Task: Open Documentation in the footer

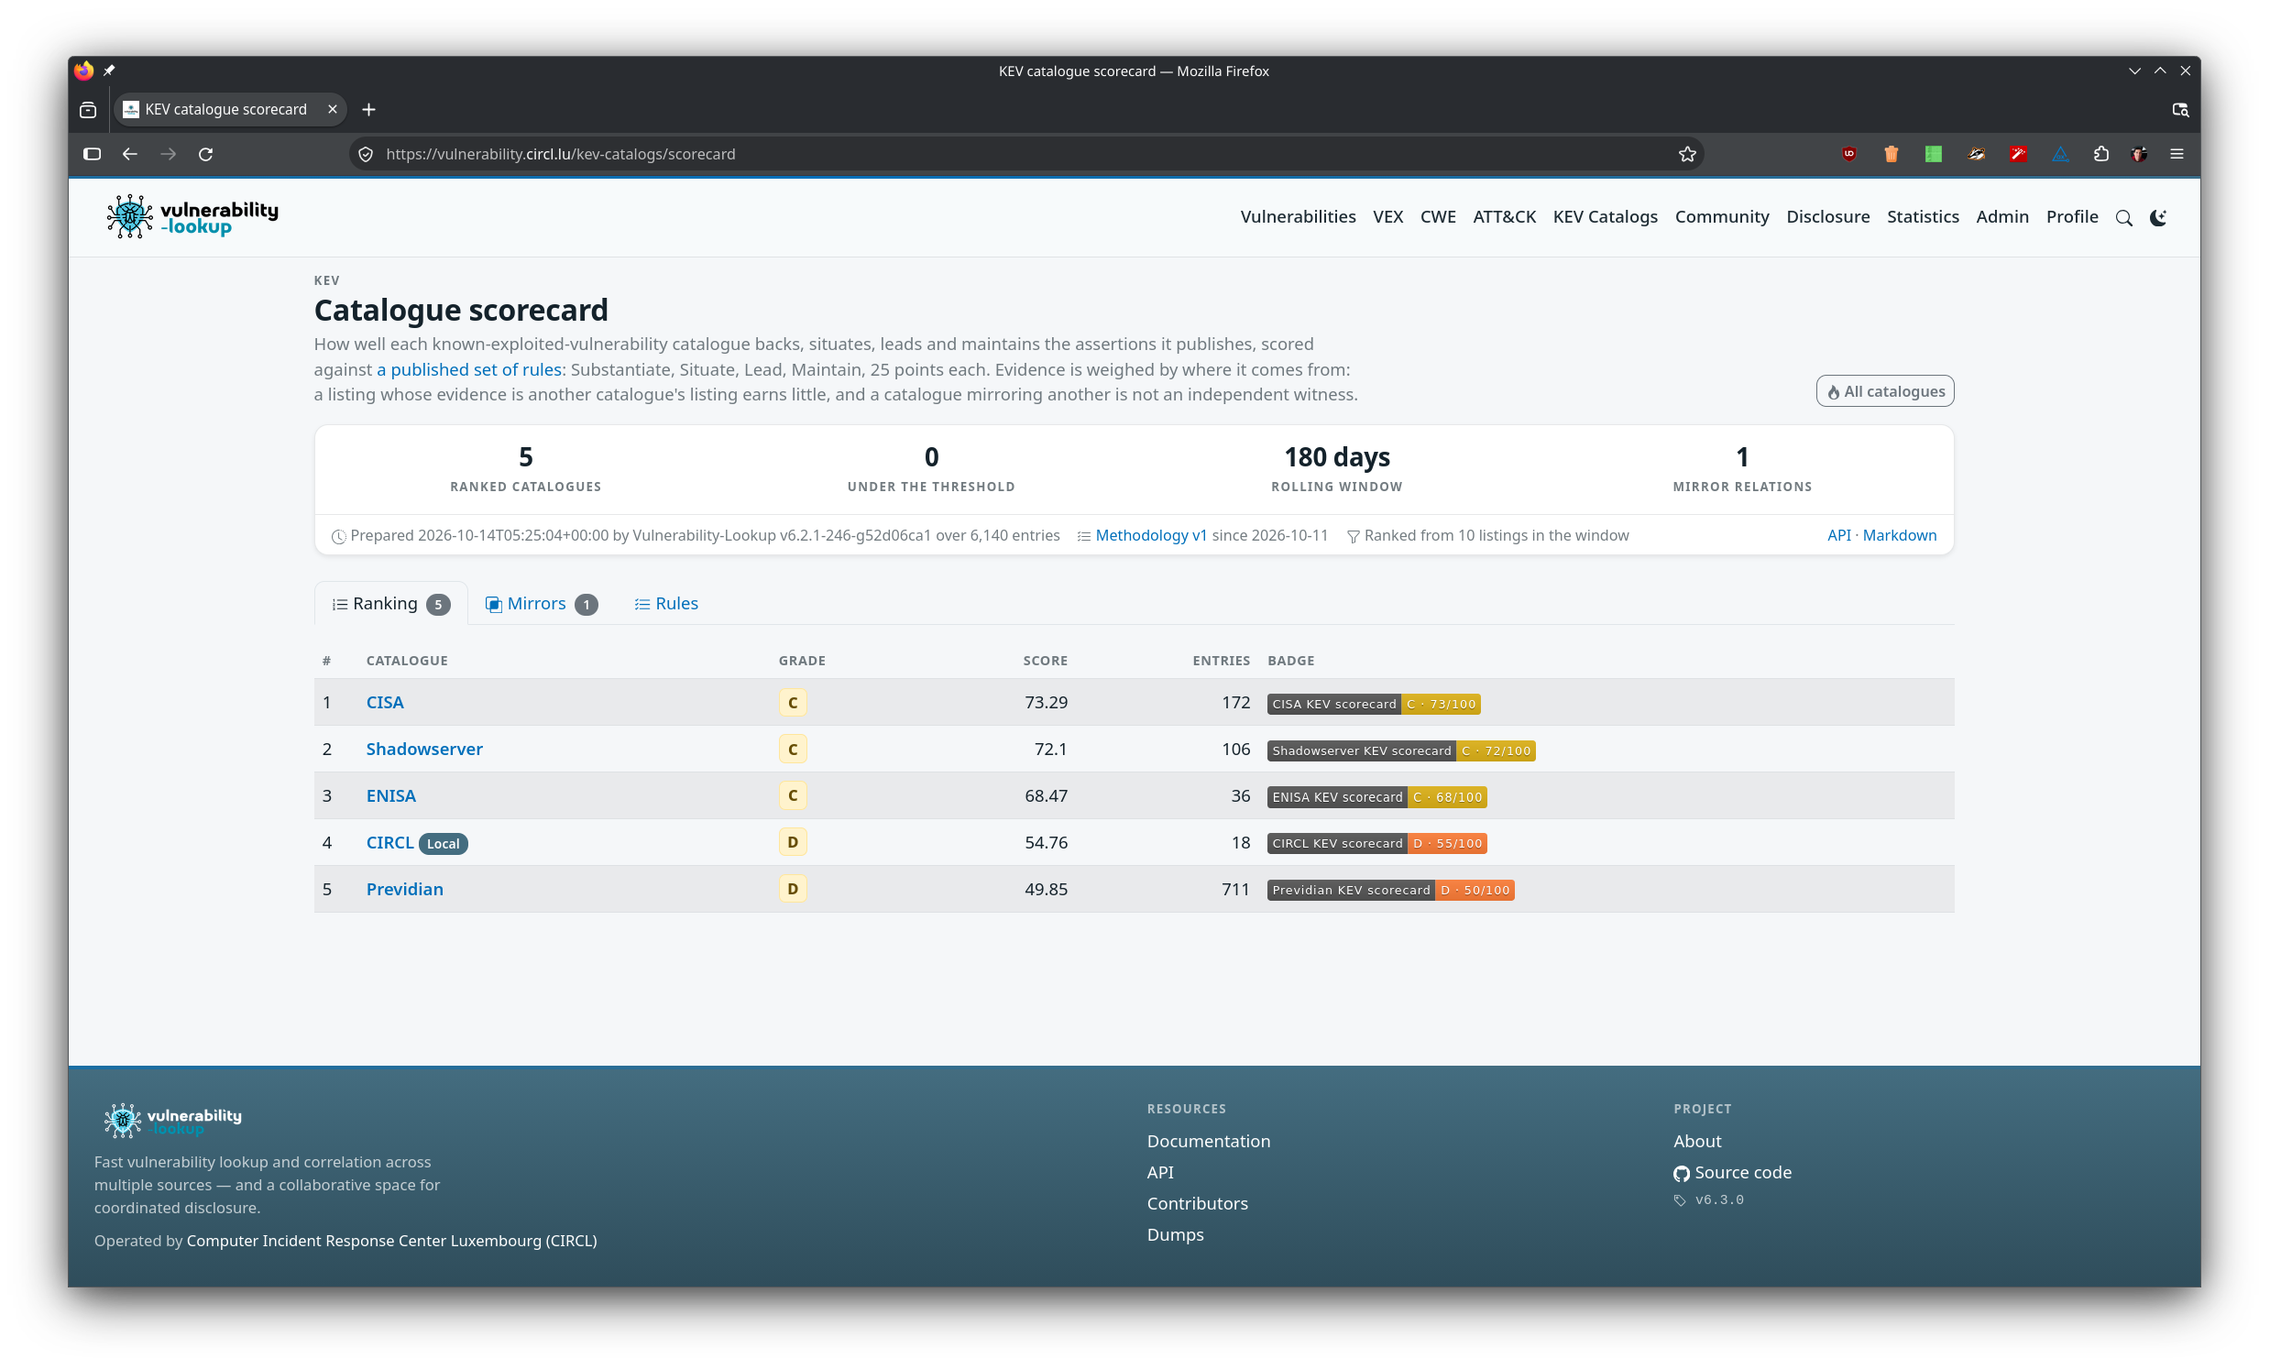Action: coord(1208,1141)
